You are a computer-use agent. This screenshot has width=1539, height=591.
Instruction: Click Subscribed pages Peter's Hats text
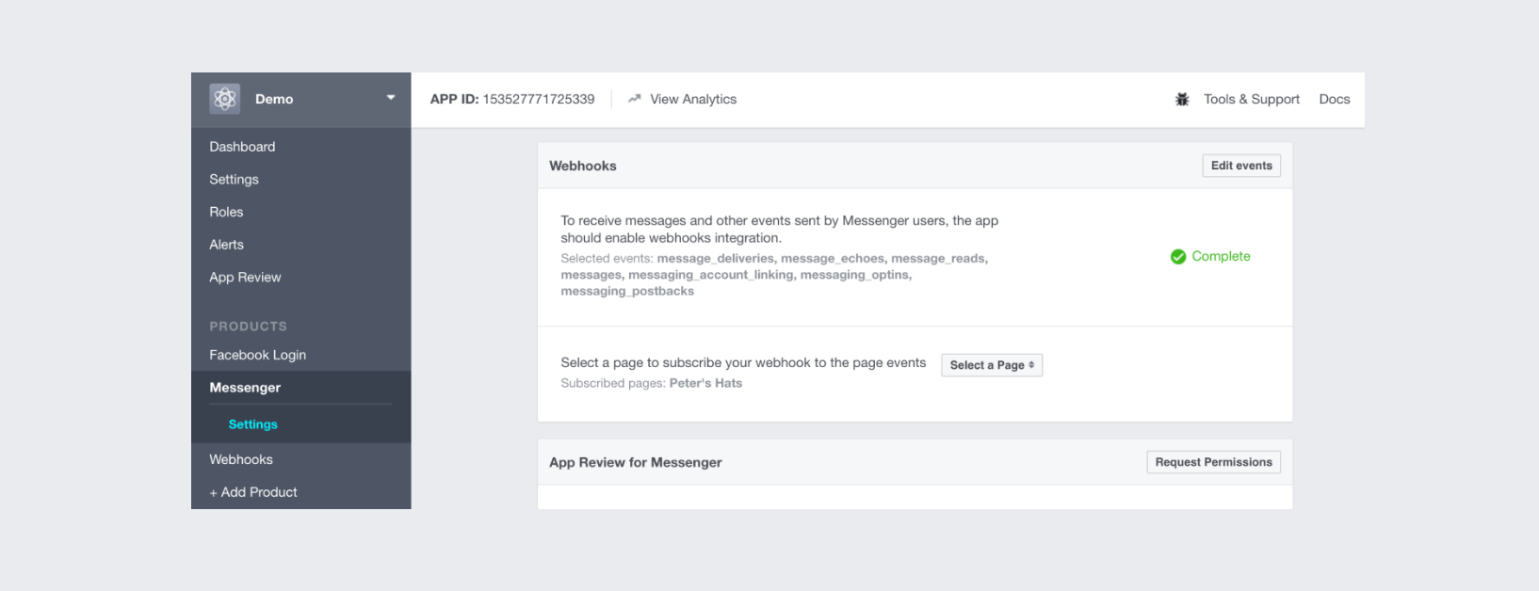(x=652, y=383)
